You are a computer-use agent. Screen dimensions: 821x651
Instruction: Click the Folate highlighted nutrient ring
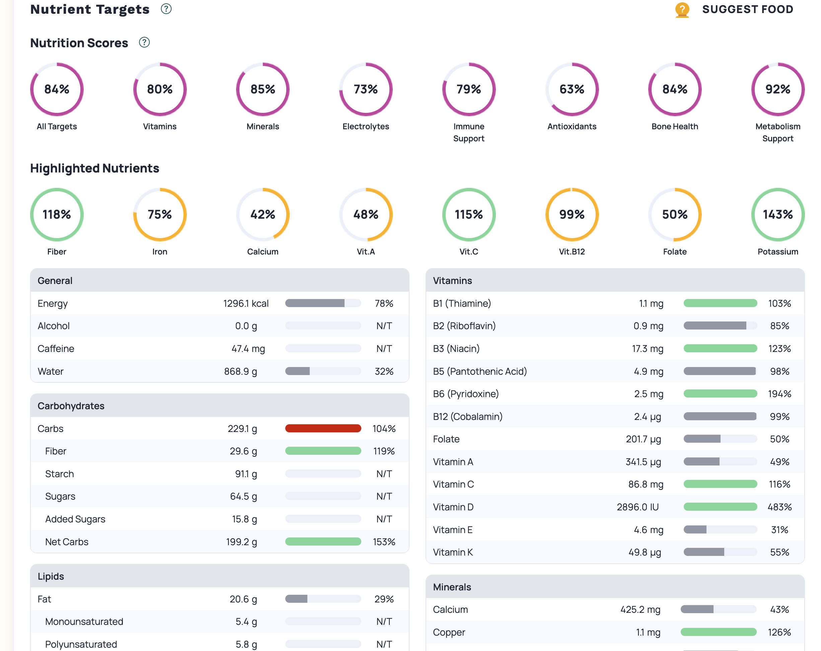(674, 214)
